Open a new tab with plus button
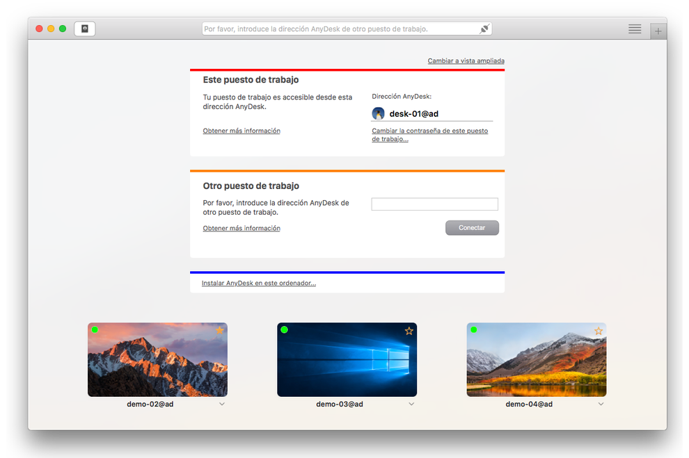Screen dimensions: 689x458 point(658,31)
